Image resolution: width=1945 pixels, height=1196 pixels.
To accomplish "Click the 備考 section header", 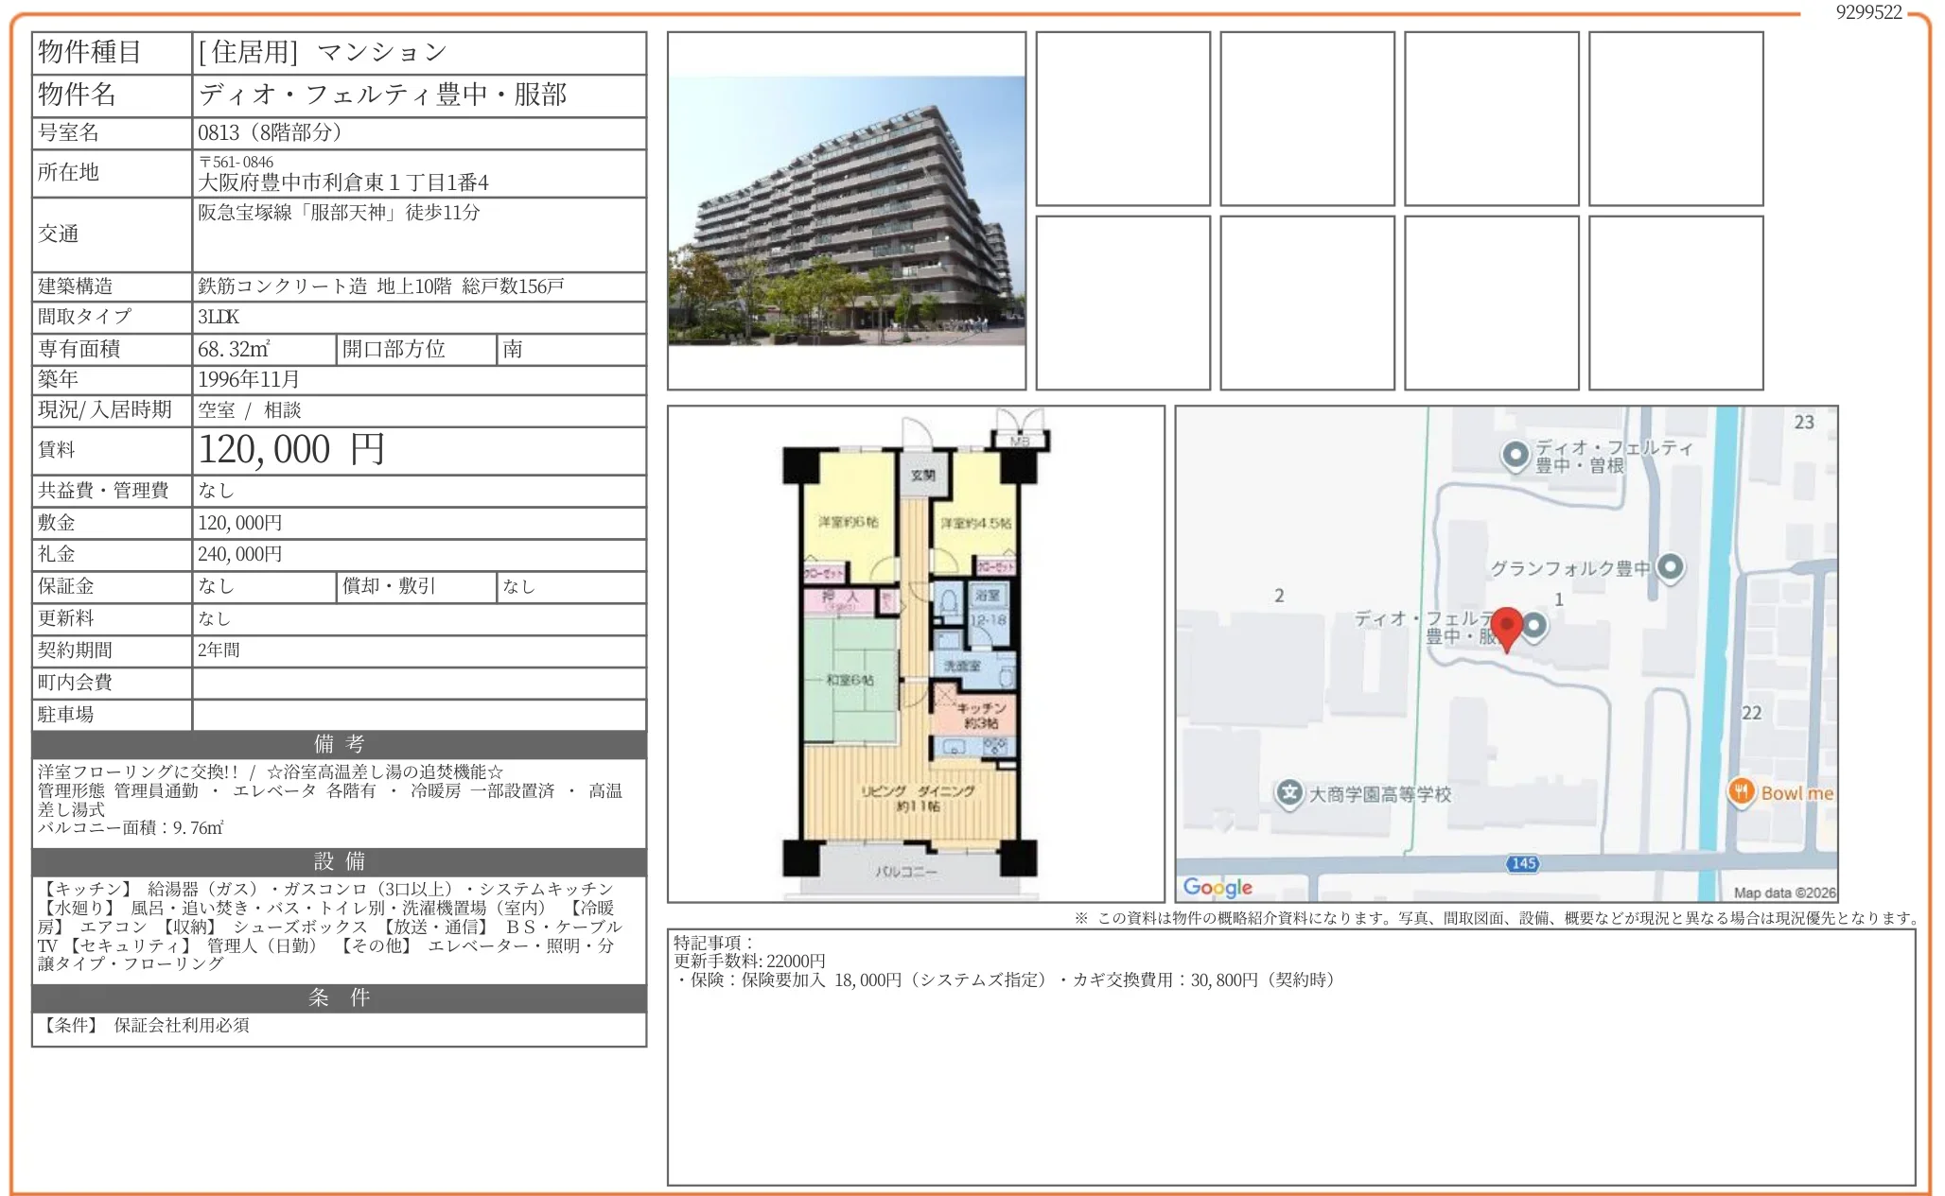I will coord(339,744).
